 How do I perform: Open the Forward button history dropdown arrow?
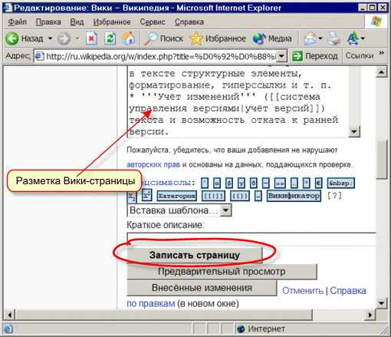(x=77, y=38)
